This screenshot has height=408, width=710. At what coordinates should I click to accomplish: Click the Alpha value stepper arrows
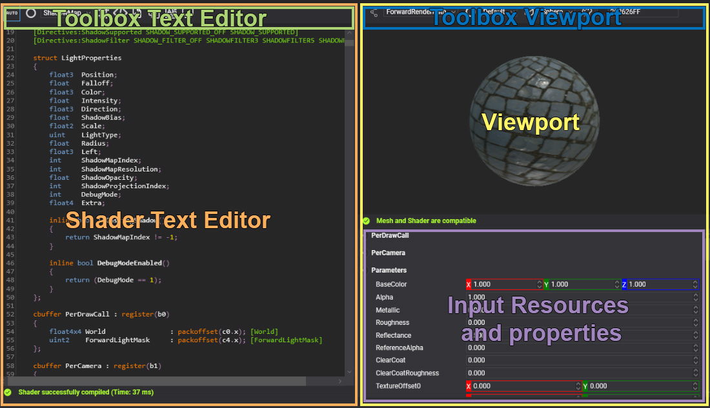[x=695, y=297]
